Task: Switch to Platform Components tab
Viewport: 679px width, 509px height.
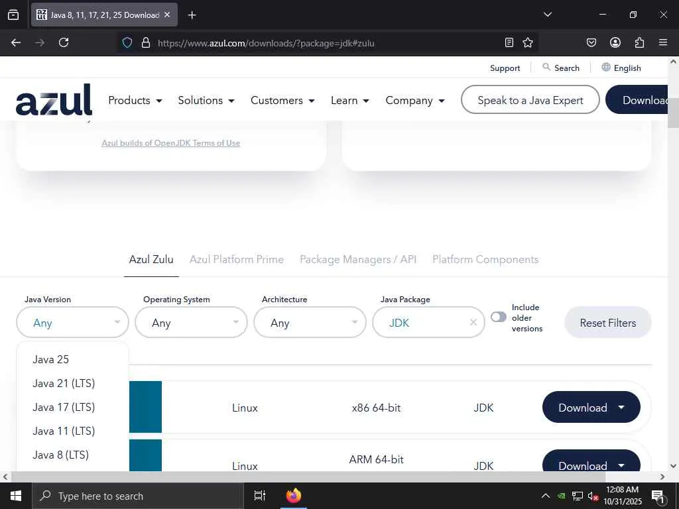Action: 485,259
